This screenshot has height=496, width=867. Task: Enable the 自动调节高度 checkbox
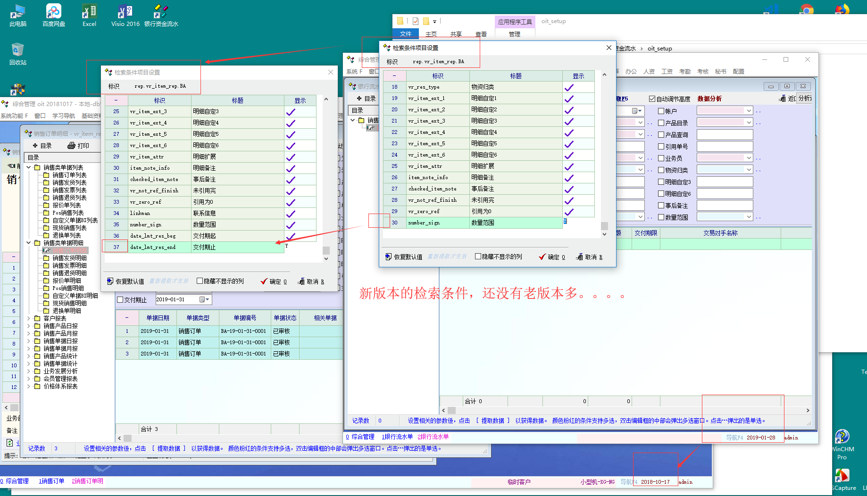point(652,99)
